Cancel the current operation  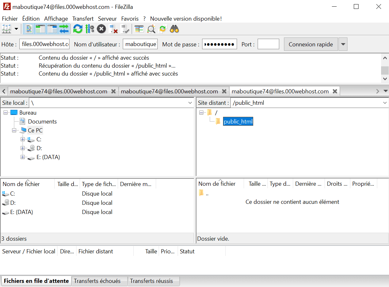tap(101, 29)
